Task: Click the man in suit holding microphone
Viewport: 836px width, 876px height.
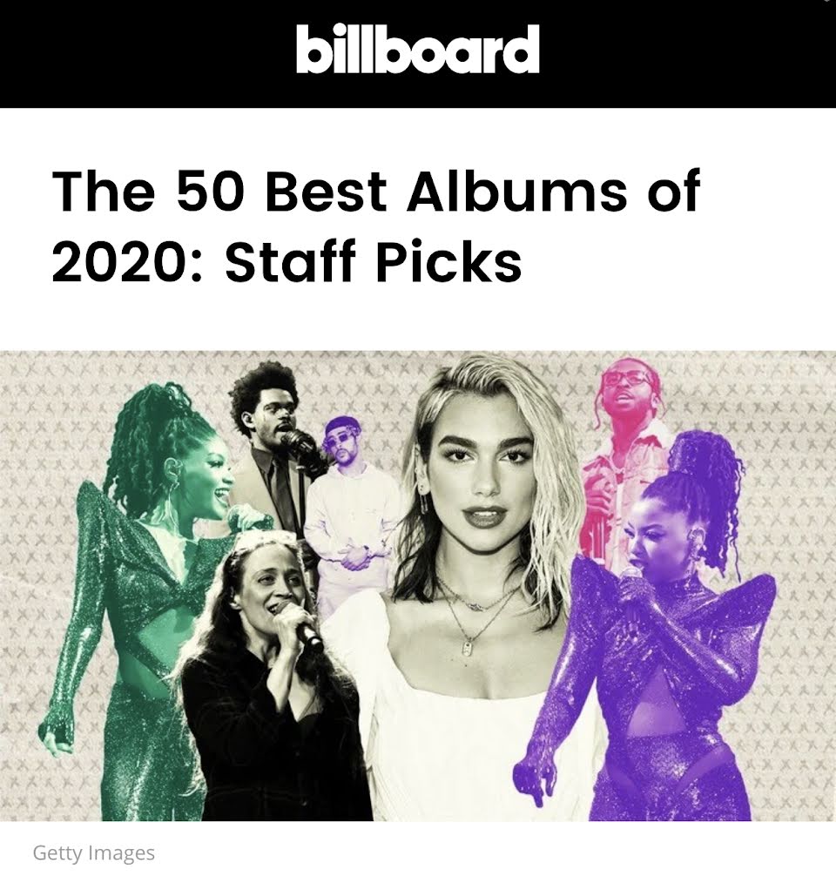Action: coord(273,441)
